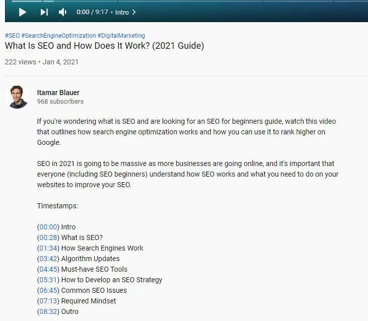The height and width of the screenshot is (321, 368).
Task: Jump to 00:00 Intro timestamp
Action: pyautogui.click(x=48, y=227)
